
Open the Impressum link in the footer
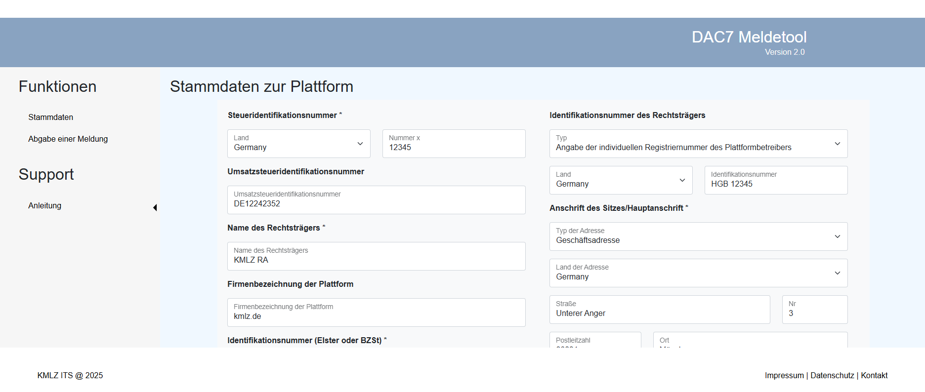coord(784,375)
